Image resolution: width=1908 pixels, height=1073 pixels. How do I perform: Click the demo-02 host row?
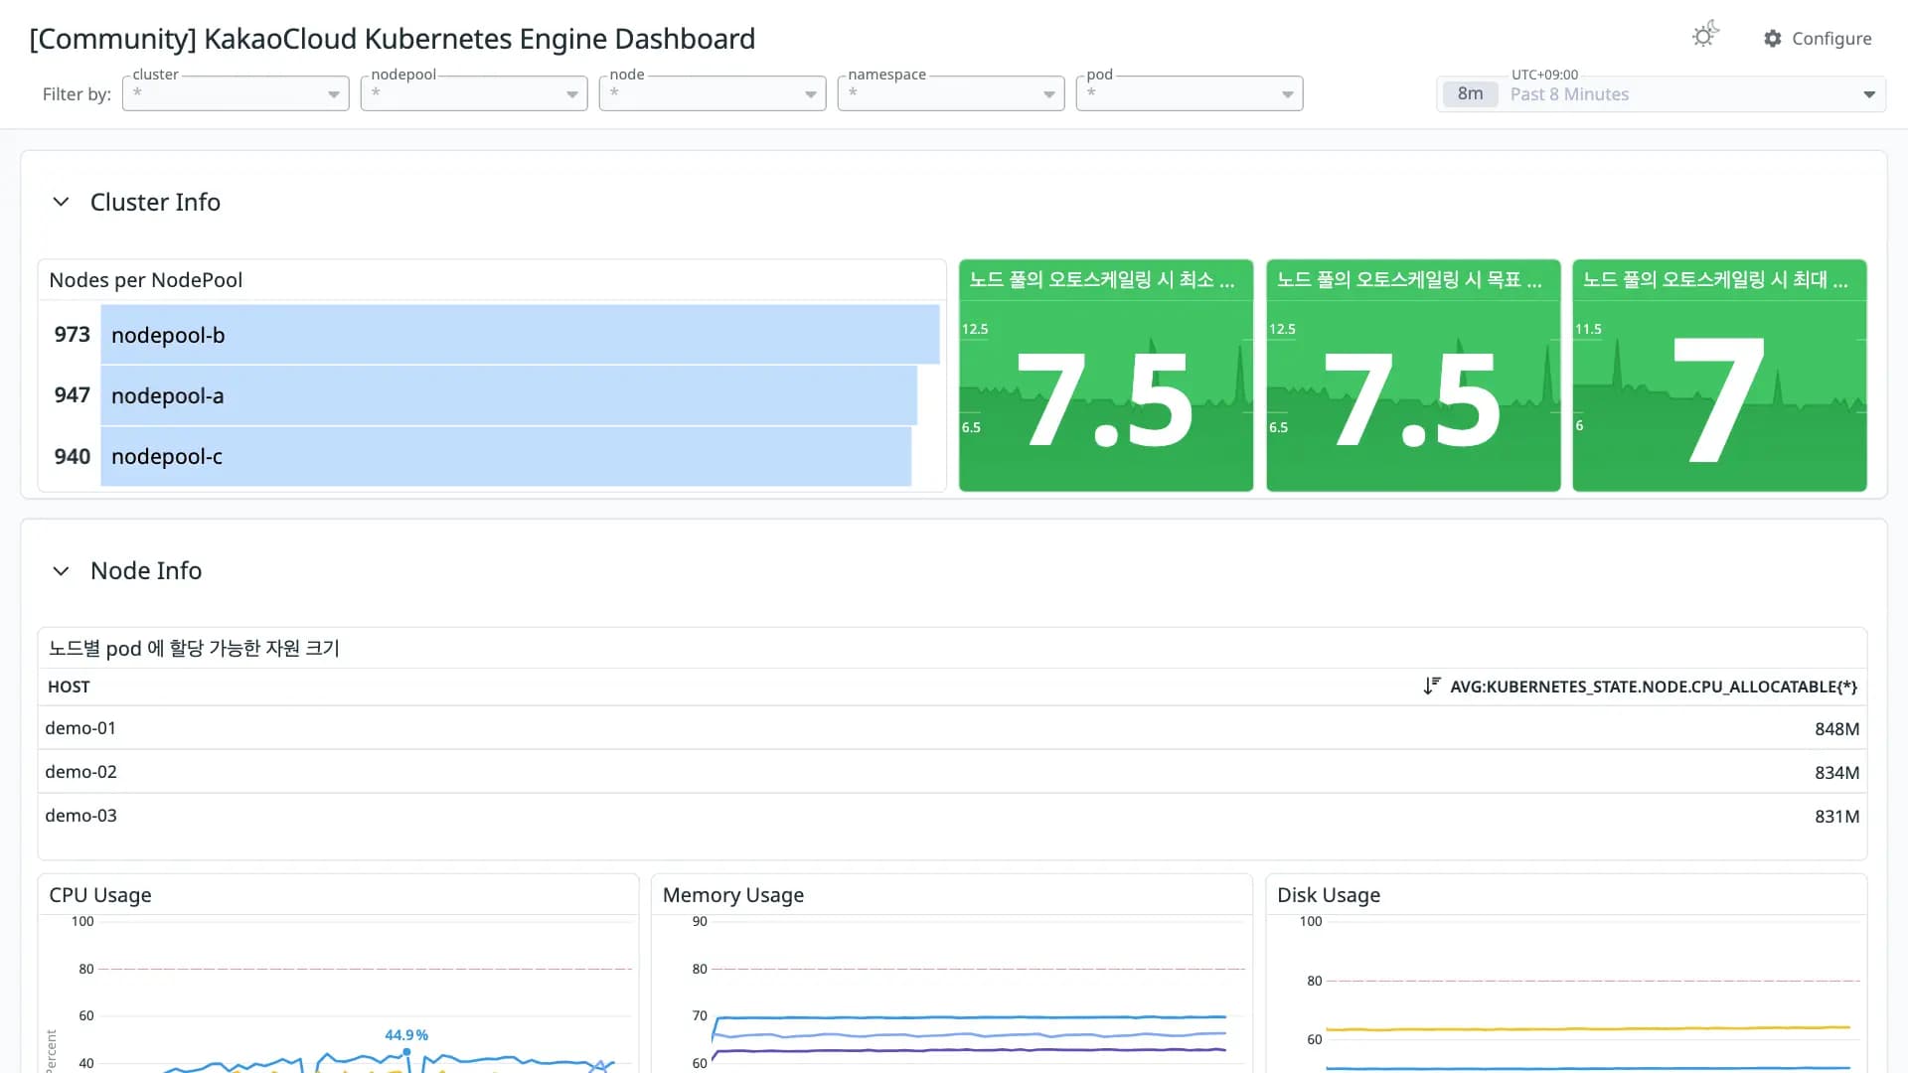coord(952,772)
